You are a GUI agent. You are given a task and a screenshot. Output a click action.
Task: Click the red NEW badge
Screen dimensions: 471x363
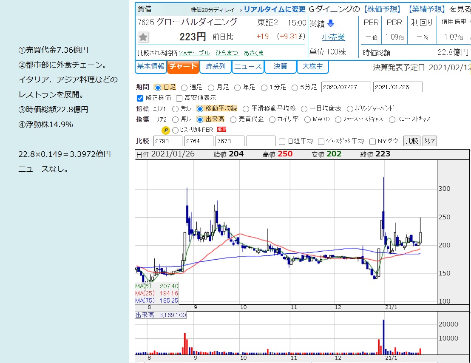point(221,129)
